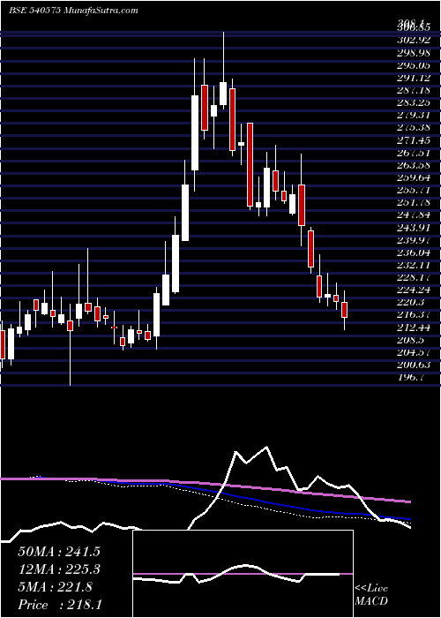
Task: Choose the 212.44 price level
Action: (415, 328)
